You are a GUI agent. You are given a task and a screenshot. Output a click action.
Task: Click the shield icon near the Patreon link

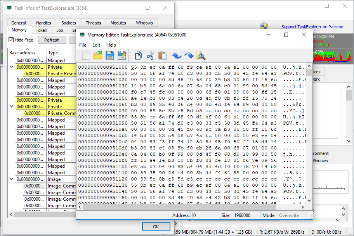click(264, 26)
